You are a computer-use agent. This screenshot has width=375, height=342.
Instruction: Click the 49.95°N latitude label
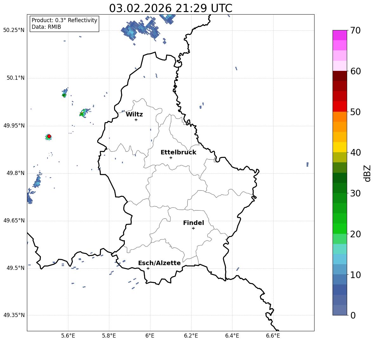coord(14,126)
